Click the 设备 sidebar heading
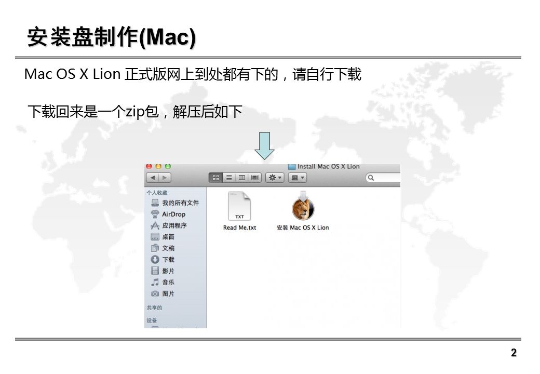The image size is (540, 374). [152, 320]
